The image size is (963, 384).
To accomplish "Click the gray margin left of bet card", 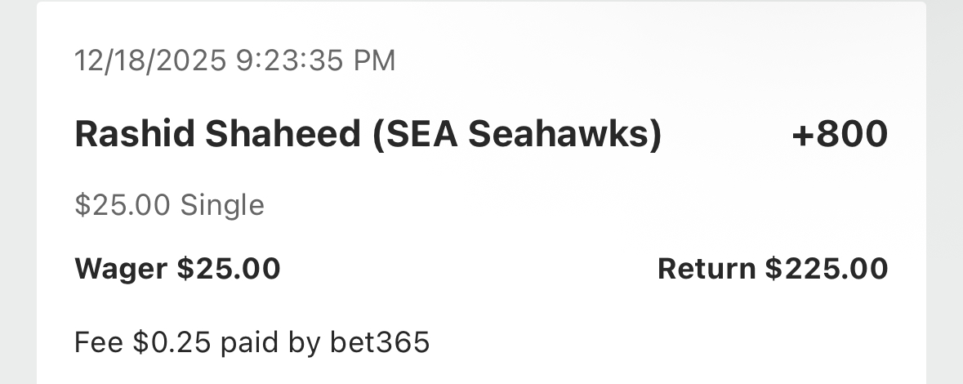I will click(17, 192).
